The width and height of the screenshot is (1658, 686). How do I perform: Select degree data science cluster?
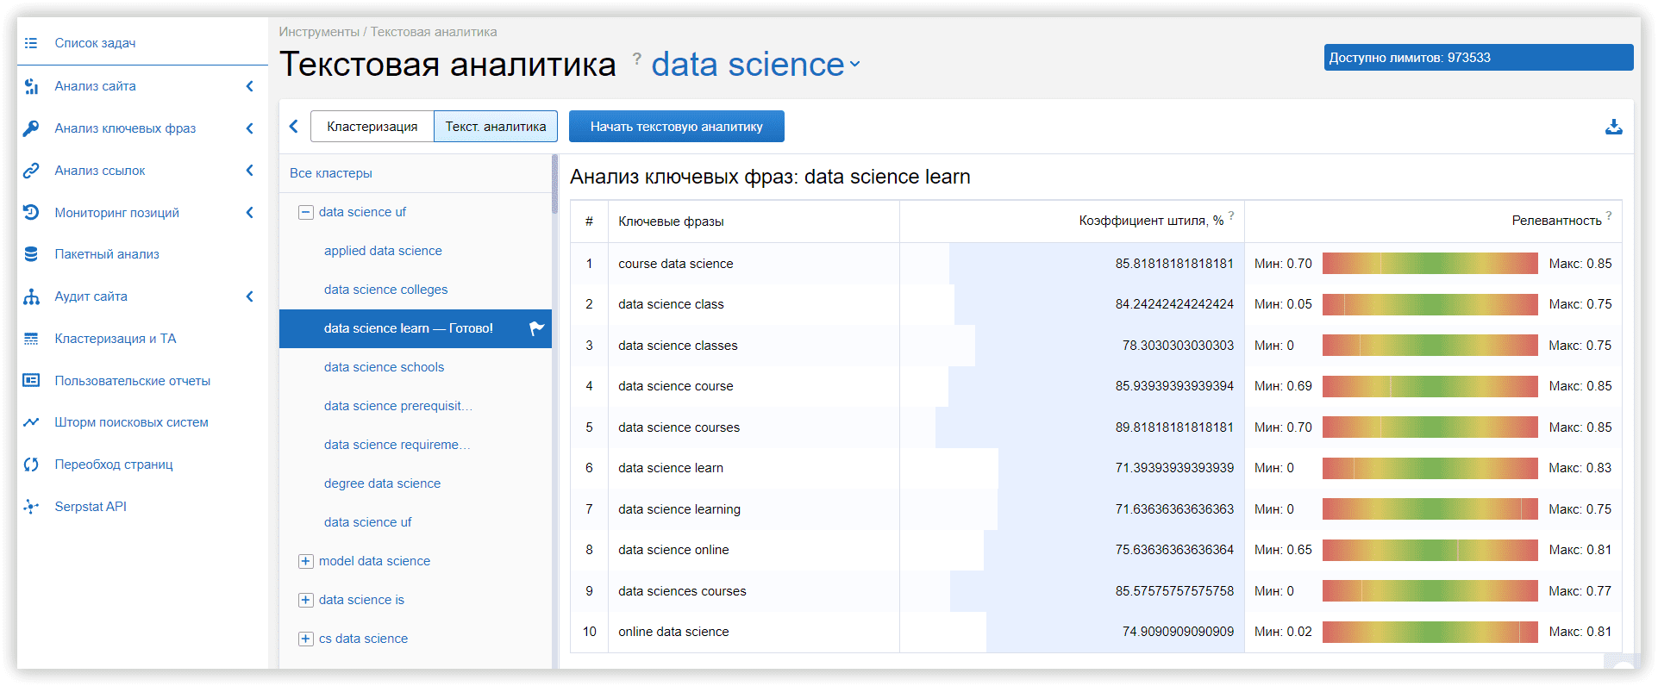tap(382, 483)
